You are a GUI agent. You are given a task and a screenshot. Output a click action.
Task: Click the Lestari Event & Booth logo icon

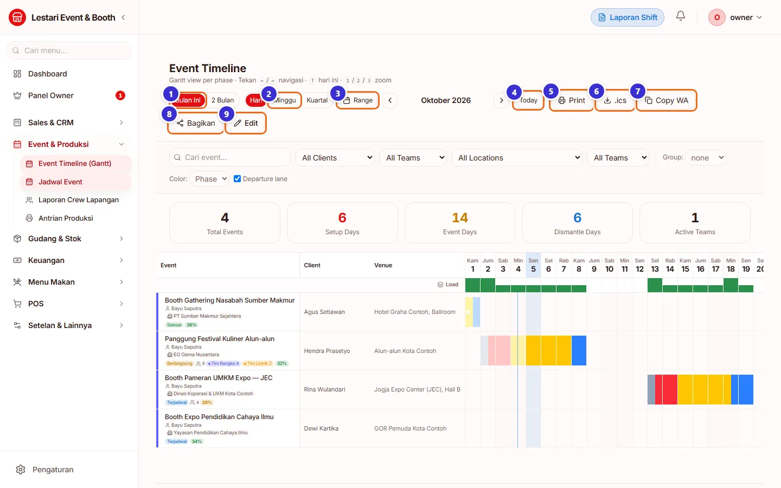tap(17, 17)
